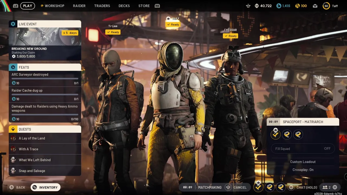The height and width of the screenshot is (195, 347).
Task: Click the menu icon beside Chat (Hold)
Action: click(291, 187)
